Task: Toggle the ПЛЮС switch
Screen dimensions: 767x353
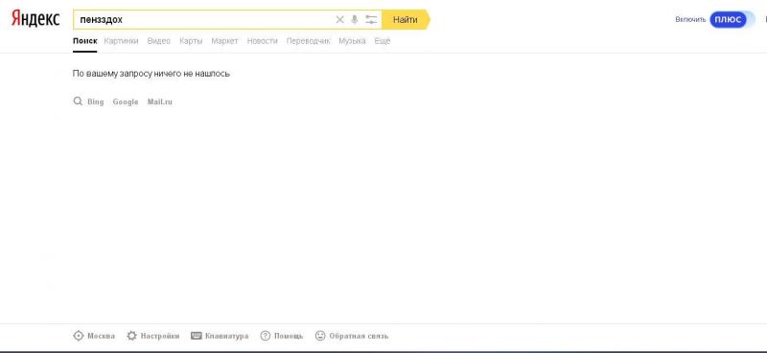Action: click(x=732, y=19)
